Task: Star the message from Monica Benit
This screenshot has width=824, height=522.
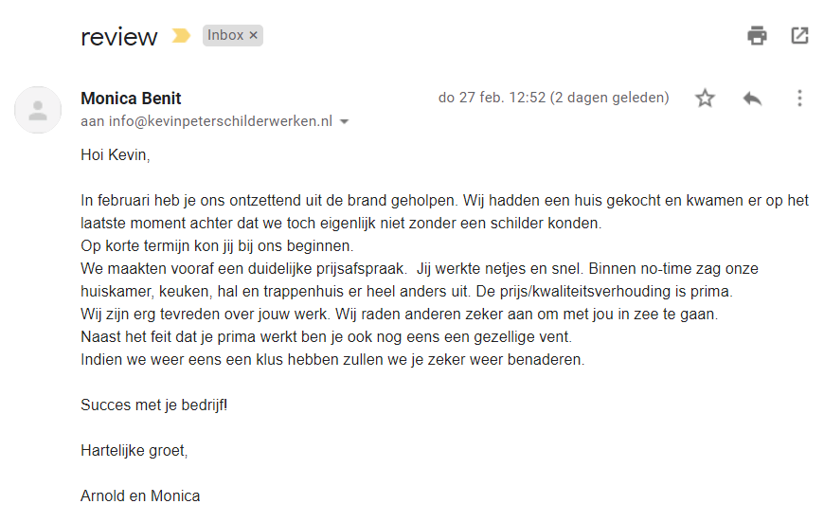Action: (705, 98)
